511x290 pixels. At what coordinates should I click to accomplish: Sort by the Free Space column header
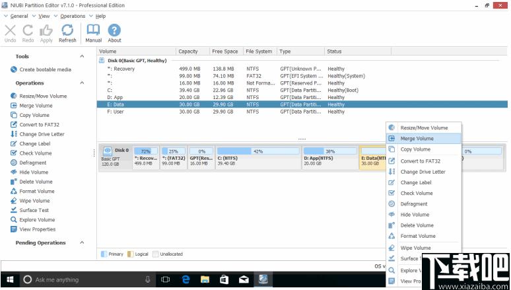[226, 52]
